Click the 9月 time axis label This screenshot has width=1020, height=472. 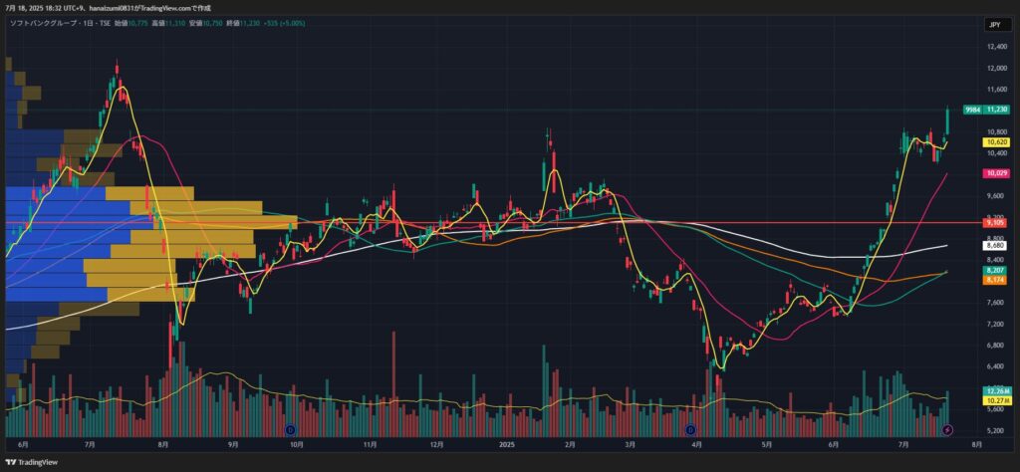[x=233, y=445]
